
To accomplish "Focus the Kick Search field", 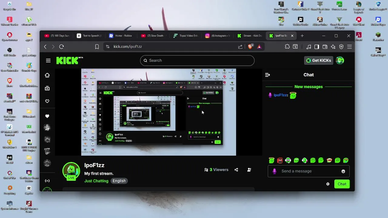I will click(197, 61).
